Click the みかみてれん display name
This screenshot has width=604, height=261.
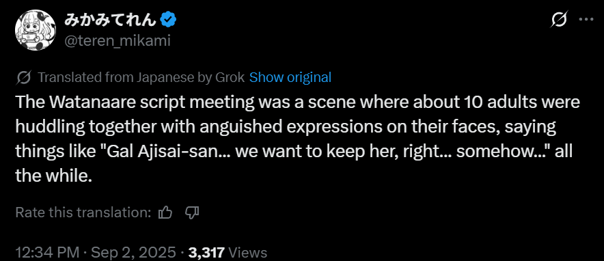click(110, 19)
